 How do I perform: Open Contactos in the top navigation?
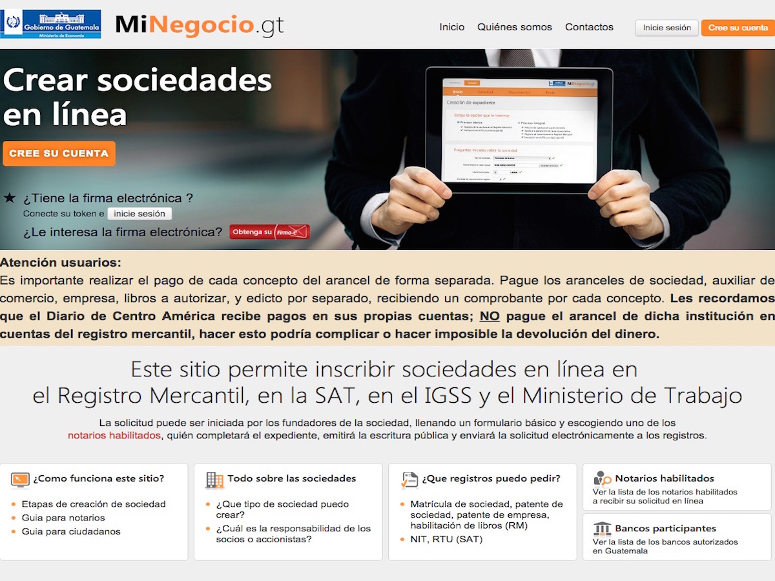coord(589,27)
